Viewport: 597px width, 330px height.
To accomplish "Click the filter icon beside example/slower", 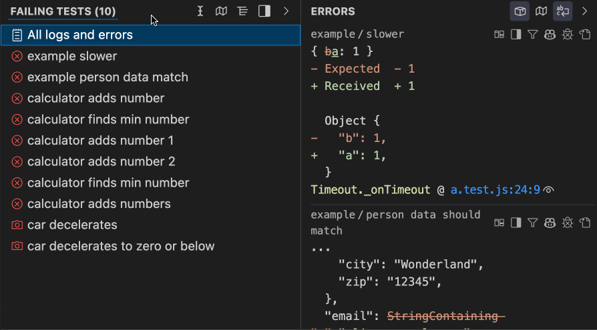I will point(533,35).
